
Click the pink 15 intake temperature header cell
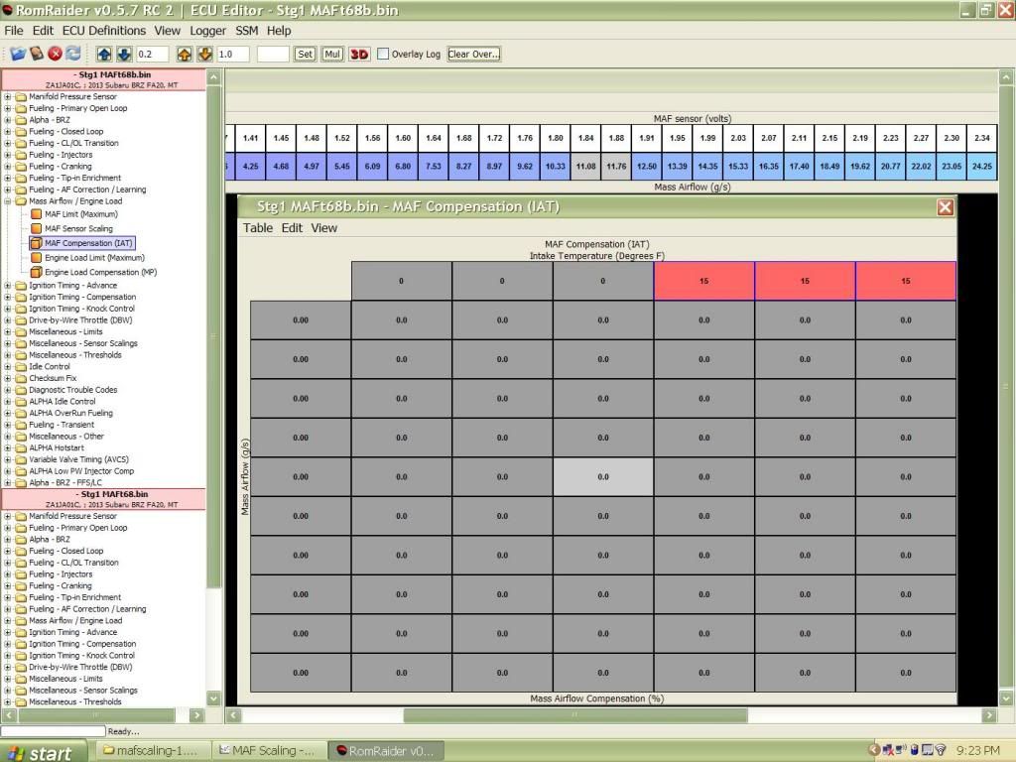pos(703,281)
